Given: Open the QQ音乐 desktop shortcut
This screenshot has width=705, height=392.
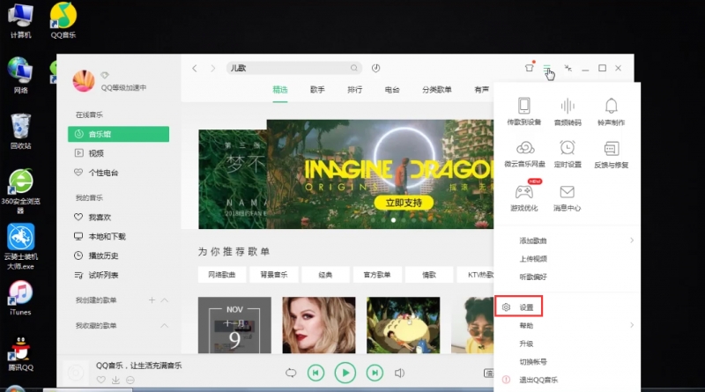Looking at the screenshot, I should point(63,20).
